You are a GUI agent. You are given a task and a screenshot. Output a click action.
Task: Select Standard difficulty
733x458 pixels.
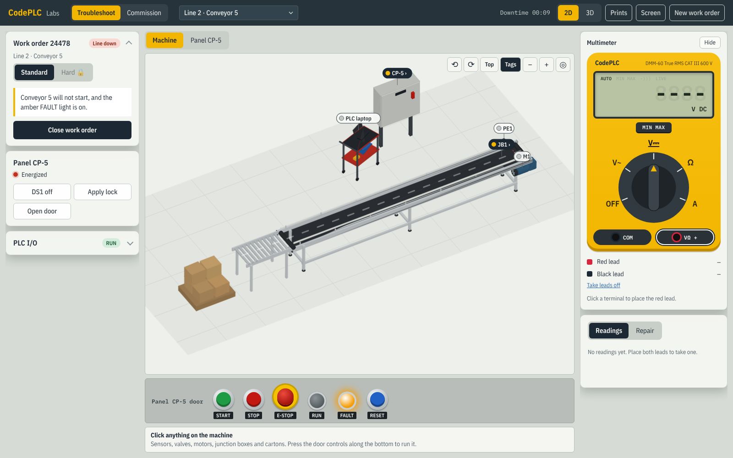click(x=34, y=72)
